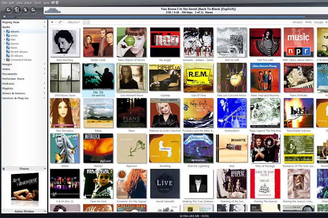Adjust the volume slider under playback buttons

click(x=11, y=17)
